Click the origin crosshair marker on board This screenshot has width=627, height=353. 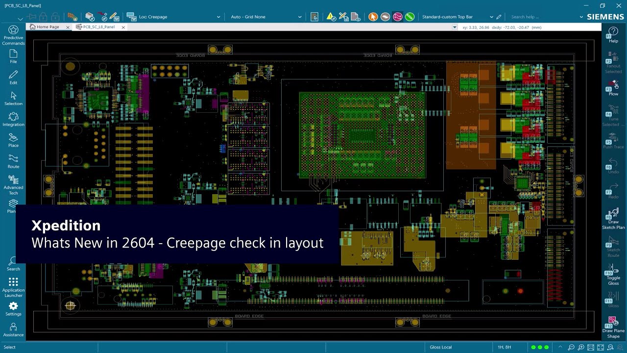70,305
